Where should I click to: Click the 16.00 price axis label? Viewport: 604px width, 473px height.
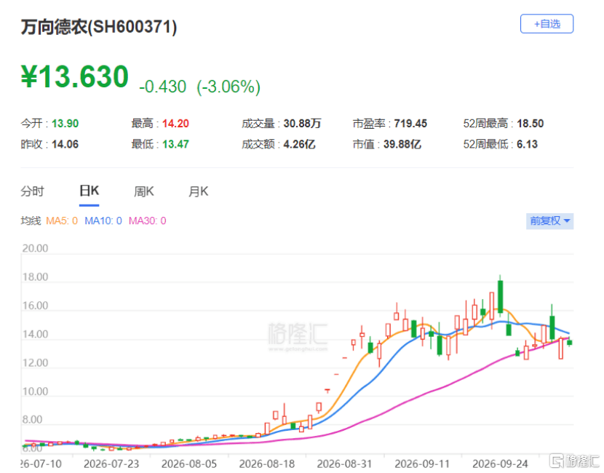35,306
